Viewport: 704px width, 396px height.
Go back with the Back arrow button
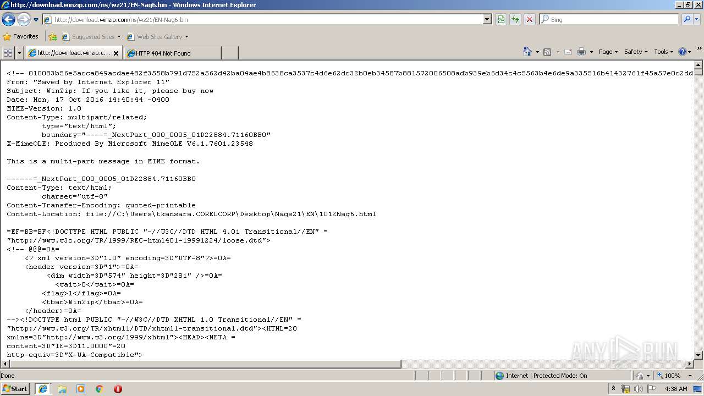point(8,20)
